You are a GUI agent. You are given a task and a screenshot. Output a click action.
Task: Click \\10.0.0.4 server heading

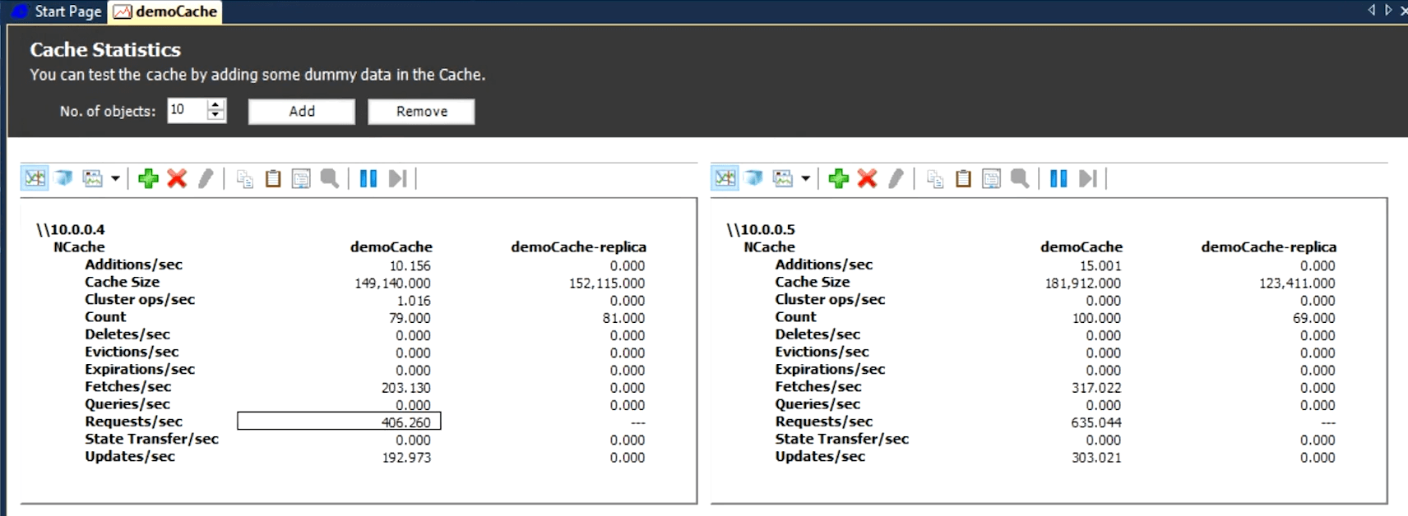(70, 229)
